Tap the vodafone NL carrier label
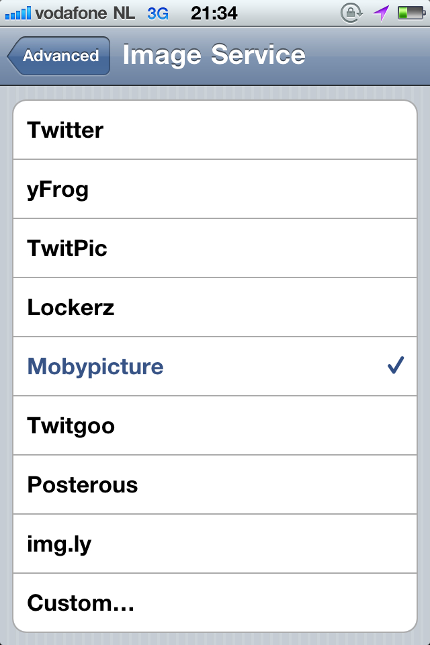The image size is (430, 645). pos(85,13)
